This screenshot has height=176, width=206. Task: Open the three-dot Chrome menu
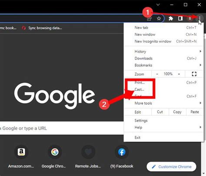point(199,18)
